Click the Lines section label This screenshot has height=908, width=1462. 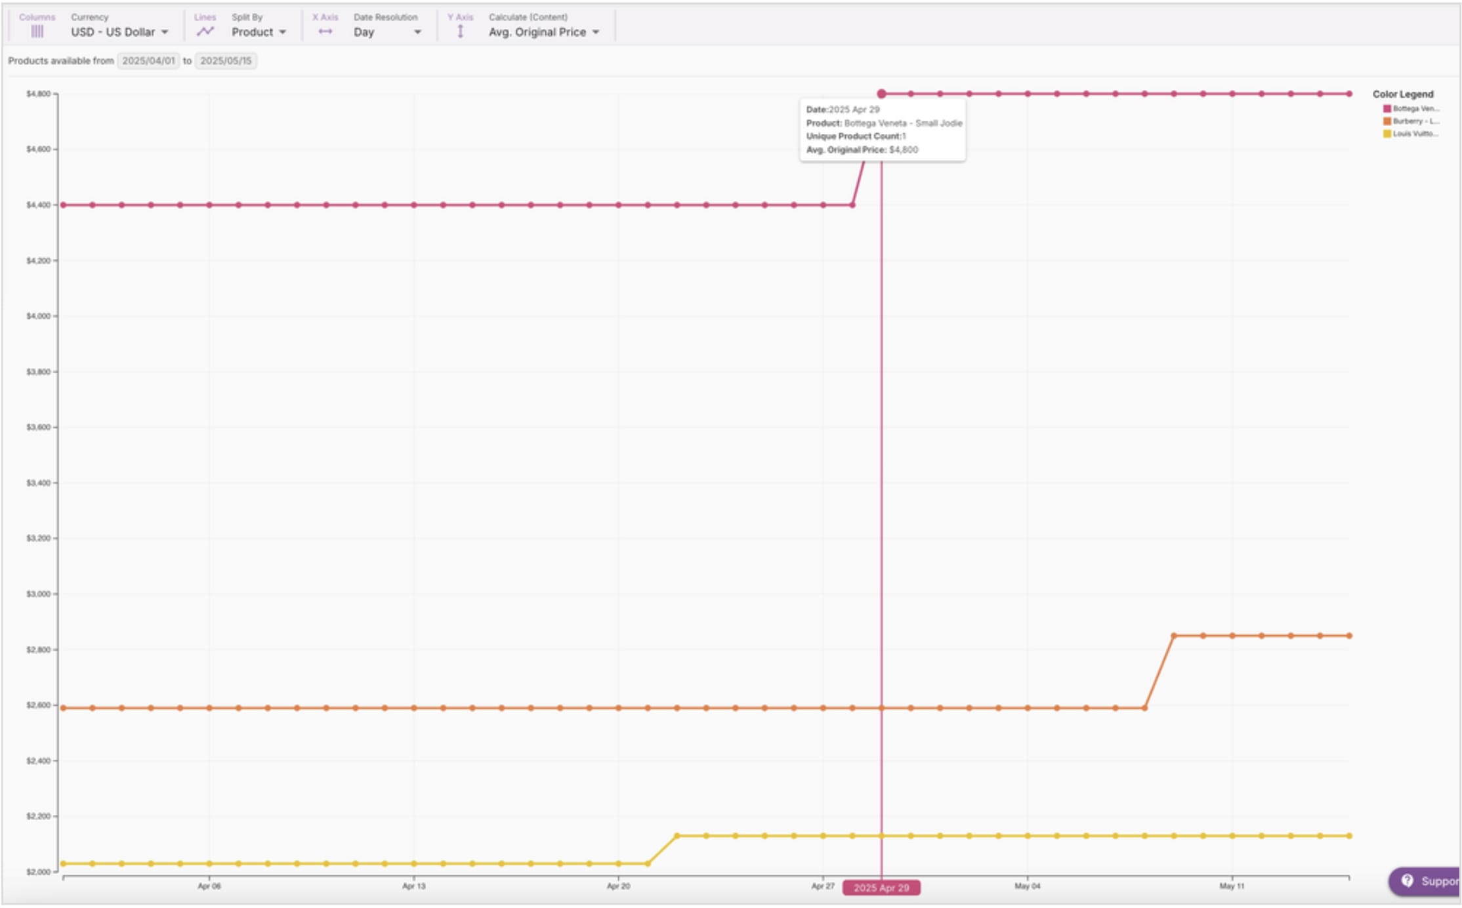(x=204, y=17)
